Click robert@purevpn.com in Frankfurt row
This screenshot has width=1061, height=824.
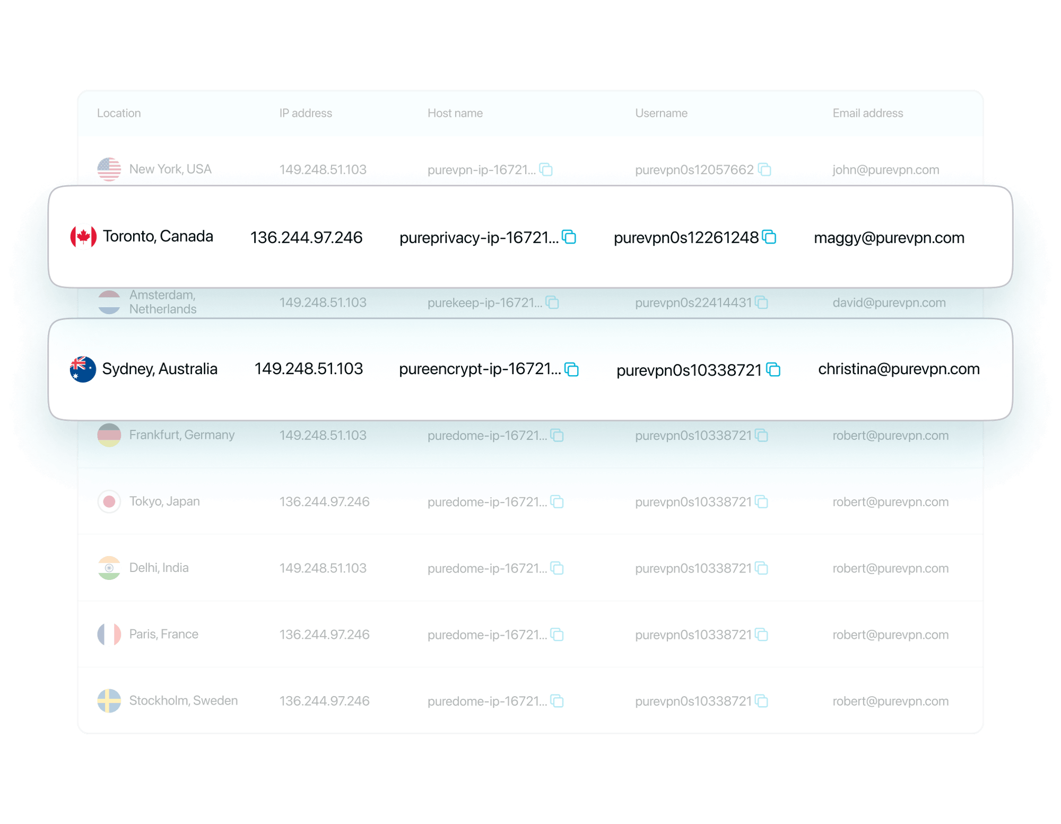point(890,436)
